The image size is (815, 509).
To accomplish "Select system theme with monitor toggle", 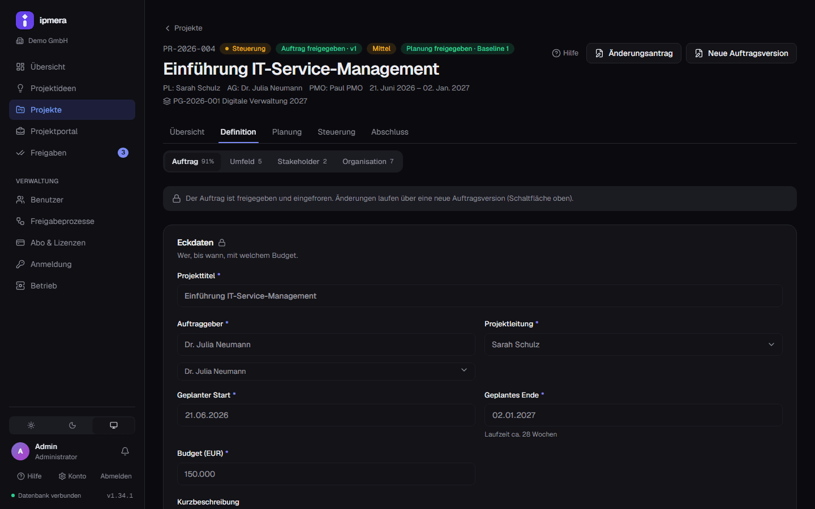I will click(x=114, y=425).
